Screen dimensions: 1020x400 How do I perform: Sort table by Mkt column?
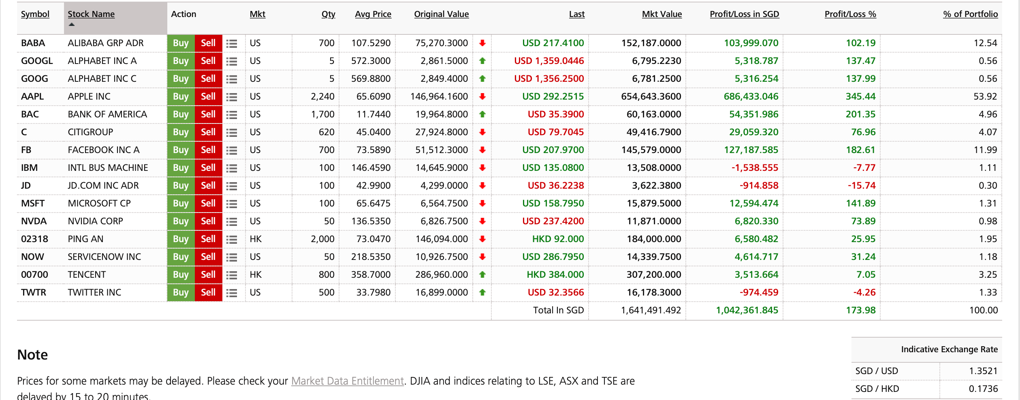257,14
